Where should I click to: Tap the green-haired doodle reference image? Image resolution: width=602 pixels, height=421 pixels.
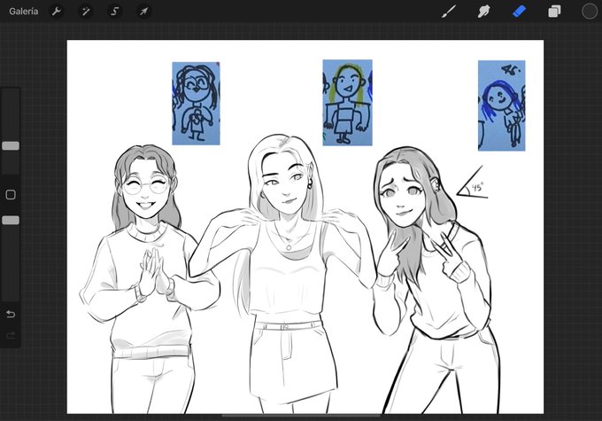(347, 103)
